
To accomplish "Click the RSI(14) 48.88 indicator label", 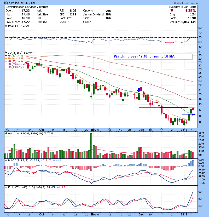I will click(19, 26).
